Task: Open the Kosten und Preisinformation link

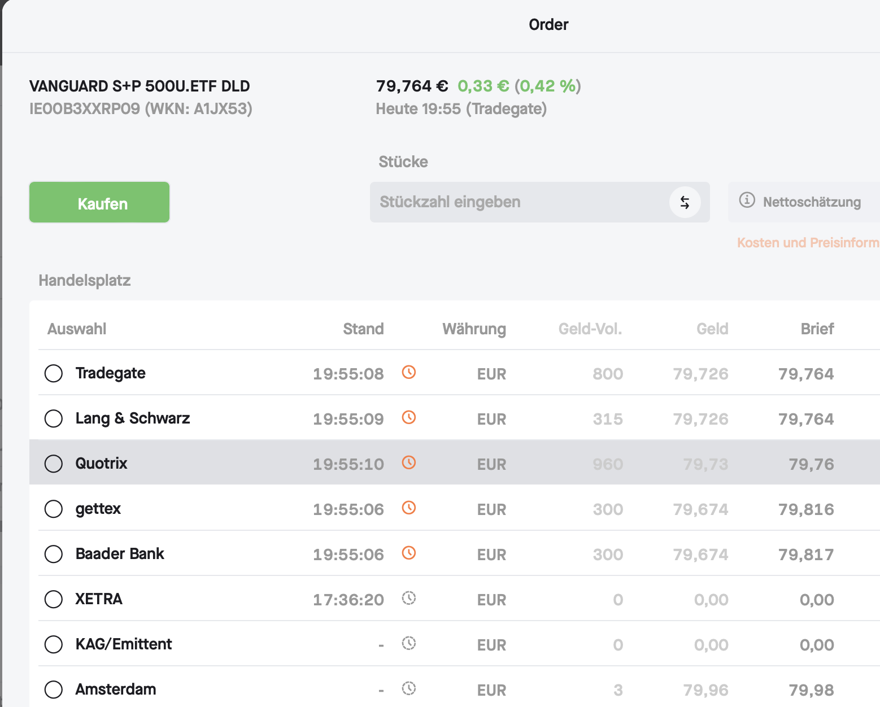Action: coord(808,243)
